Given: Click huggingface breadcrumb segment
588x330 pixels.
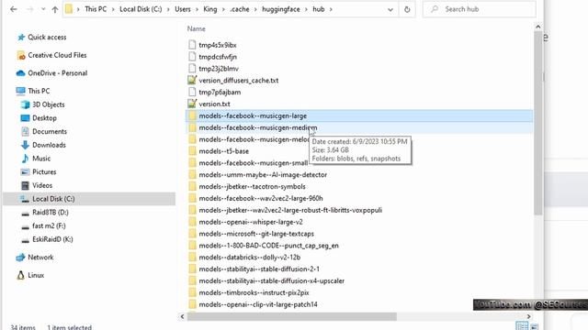Looking at the screenshot, I should coord(281,9).
